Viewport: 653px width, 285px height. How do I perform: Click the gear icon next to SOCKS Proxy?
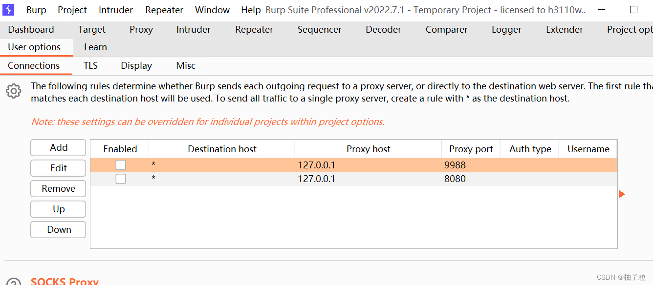[x=14, y=282]
